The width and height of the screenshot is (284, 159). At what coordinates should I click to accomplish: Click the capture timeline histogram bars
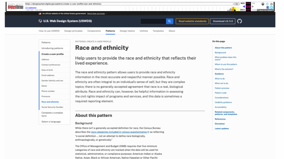(x=233, y=9)
